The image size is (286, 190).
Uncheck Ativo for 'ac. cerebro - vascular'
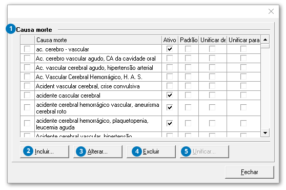click(x=170, y=49)
